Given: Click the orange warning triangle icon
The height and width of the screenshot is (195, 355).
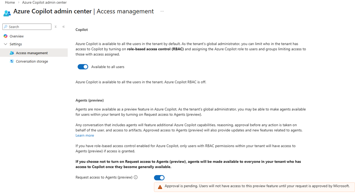Looking at the screenshot, I should point(160,187).
